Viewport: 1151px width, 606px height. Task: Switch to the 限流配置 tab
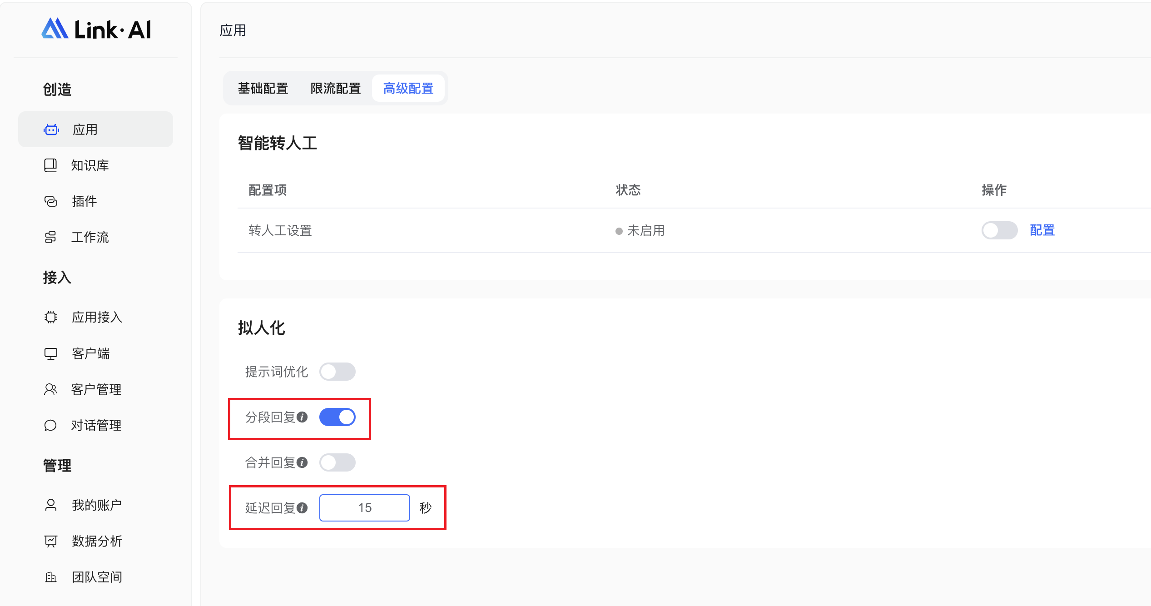click(335, 88)
